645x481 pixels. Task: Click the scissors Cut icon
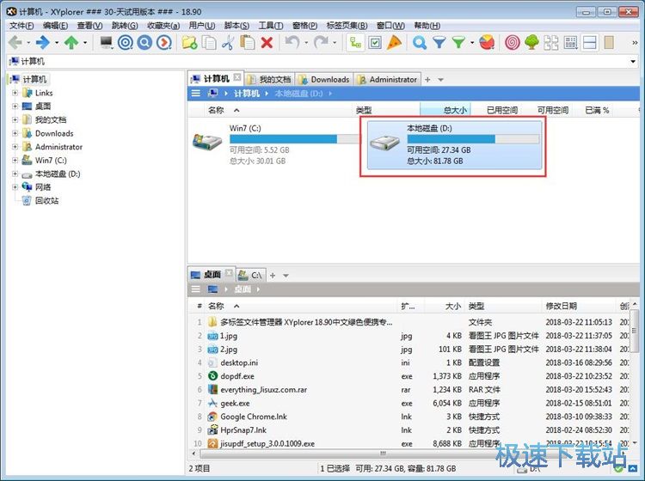tap(228, 42)
